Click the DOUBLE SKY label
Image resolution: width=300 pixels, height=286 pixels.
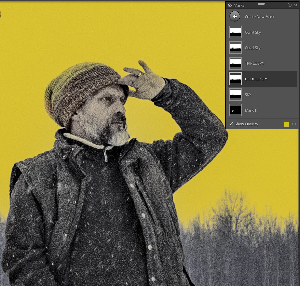click(256, 79)
